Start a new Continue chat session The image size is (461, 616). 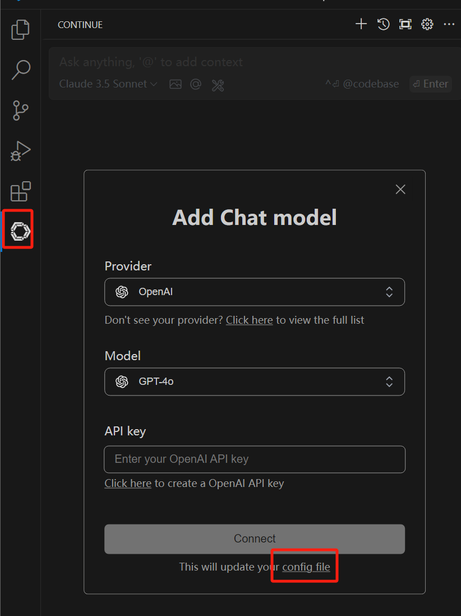pos(361,24)
